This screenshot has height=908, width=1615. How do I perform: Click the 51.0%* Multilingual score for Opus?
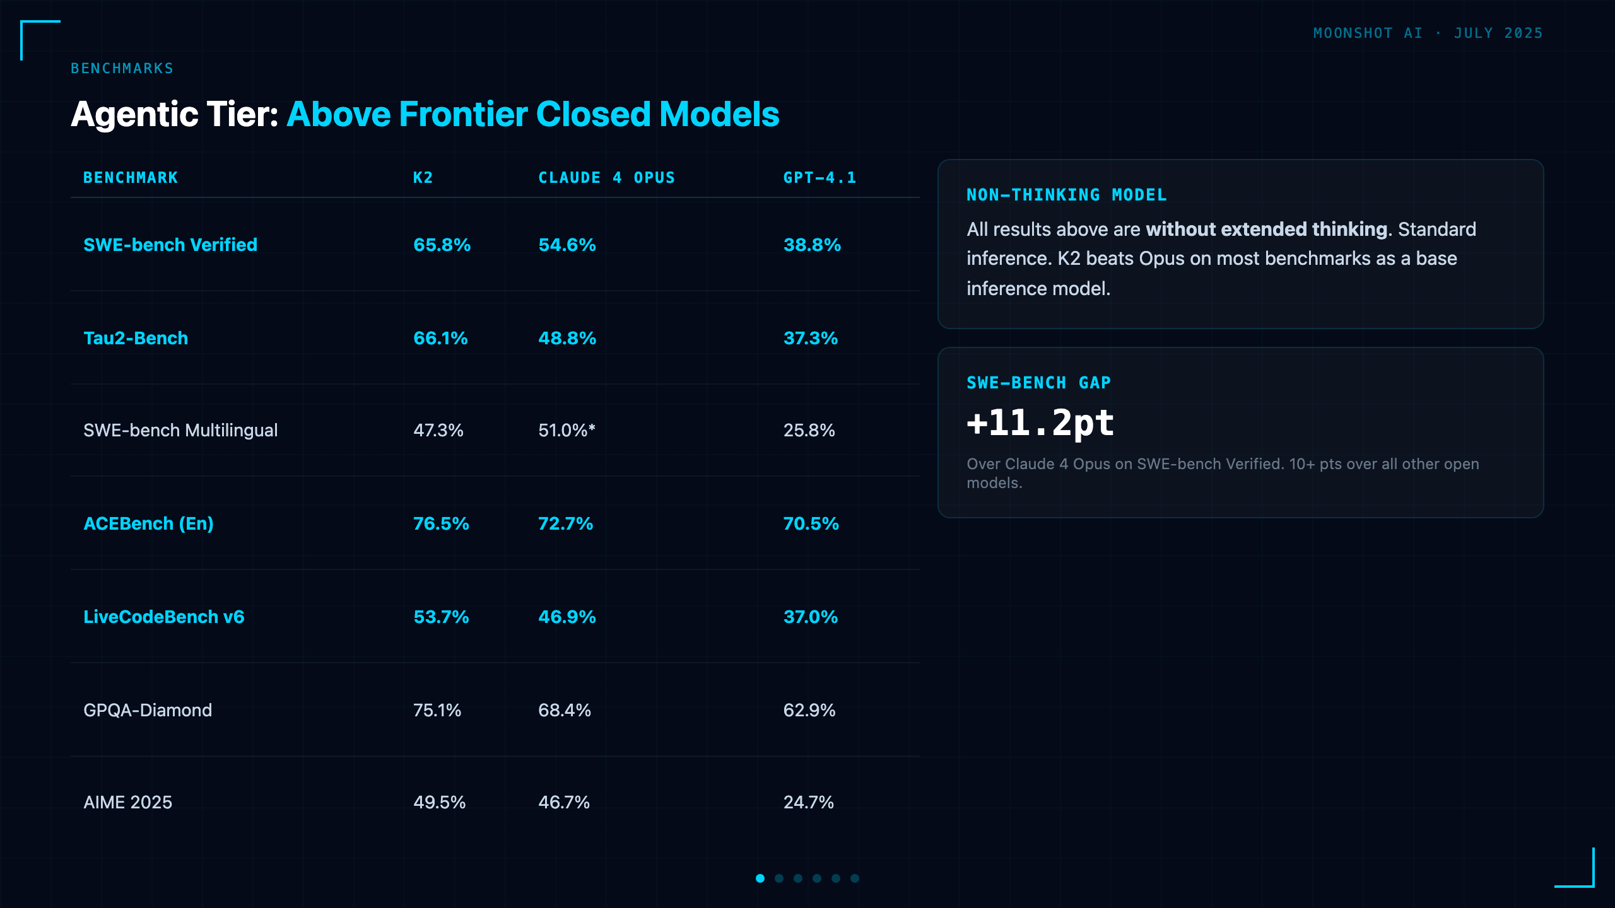[567, 430]
